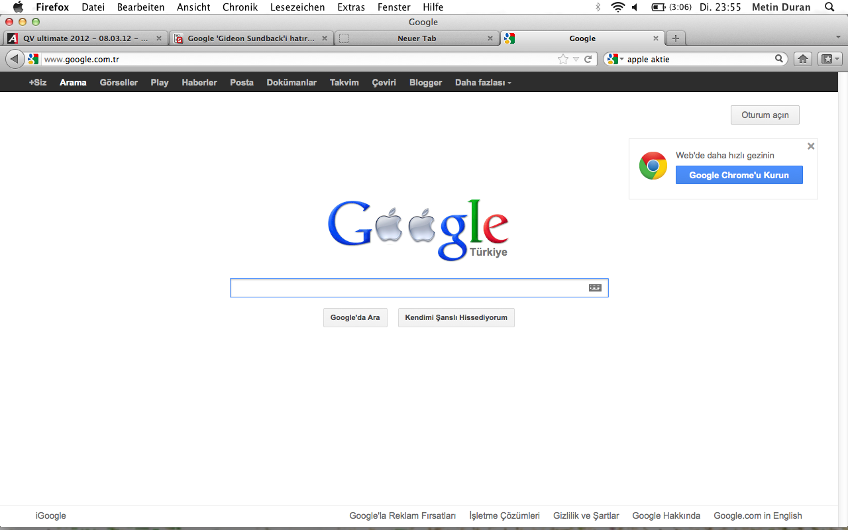
Task: Open İşletme Çözümleri footer link
Action: pos(505,515)
